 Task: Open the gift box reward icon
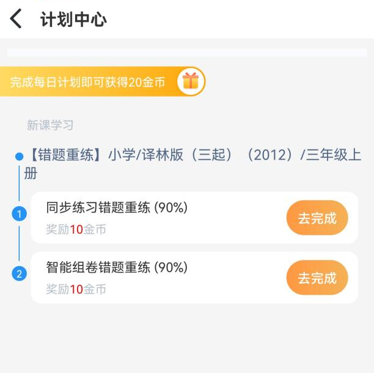[x=191, y=81]
